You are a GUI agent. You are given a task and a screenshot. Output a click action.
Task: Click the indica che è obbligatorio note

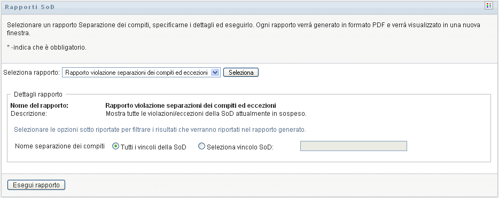tap(46, 47)
